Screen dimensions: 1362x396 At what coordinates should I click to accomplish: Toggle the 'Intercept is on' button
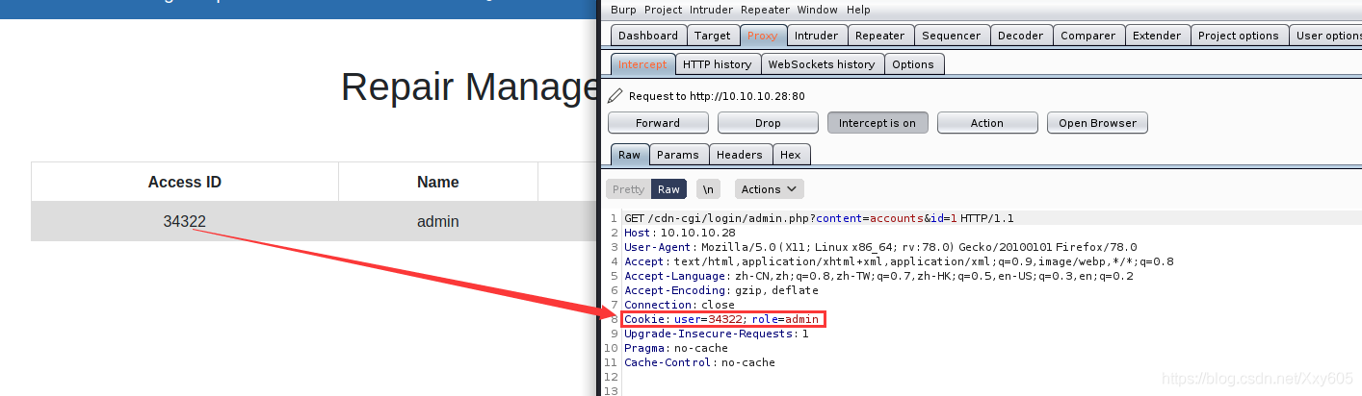point(877,123)
